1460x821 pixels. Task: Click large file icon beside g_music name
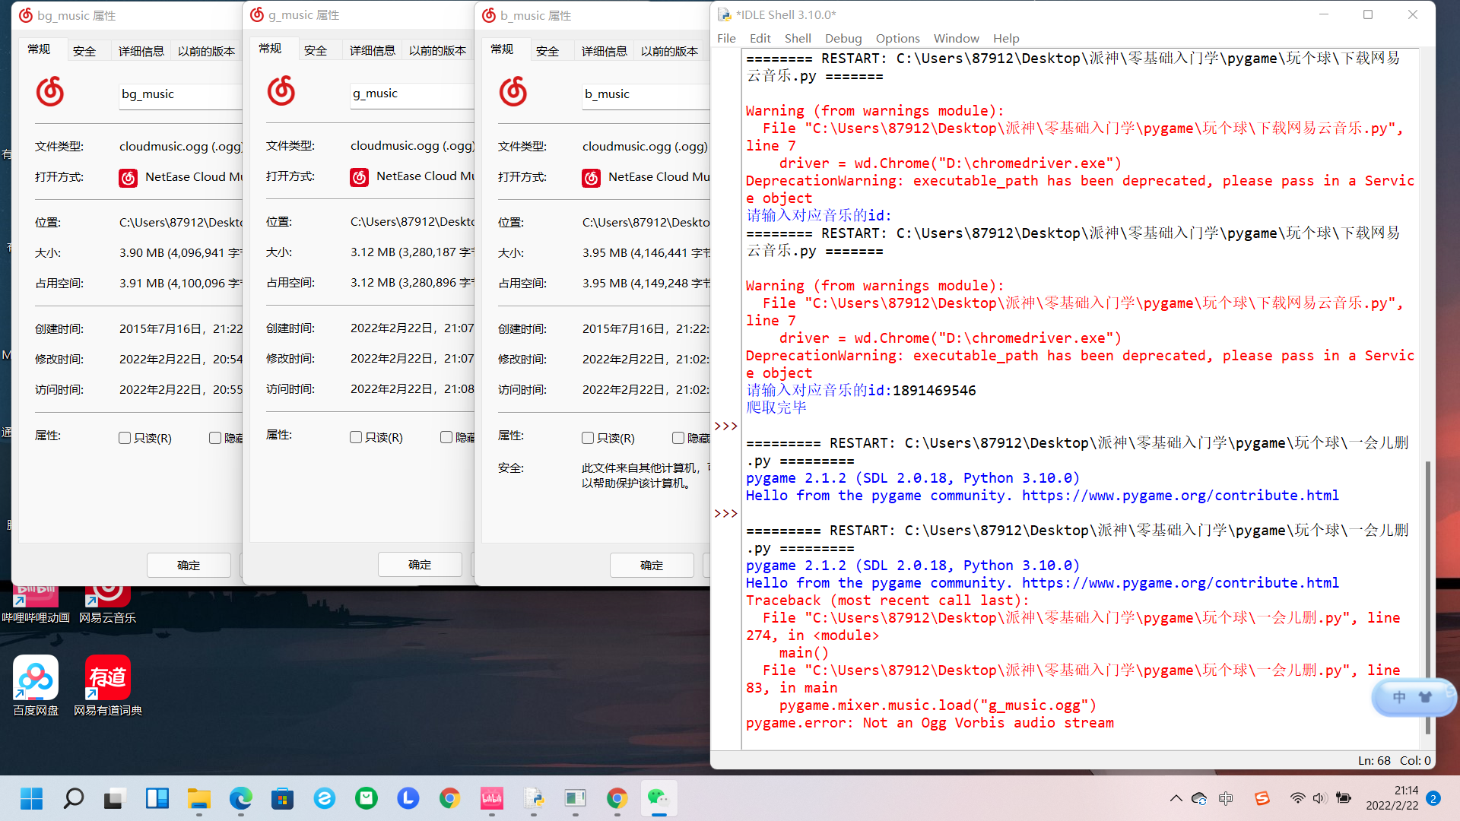(x=281, y=91)
